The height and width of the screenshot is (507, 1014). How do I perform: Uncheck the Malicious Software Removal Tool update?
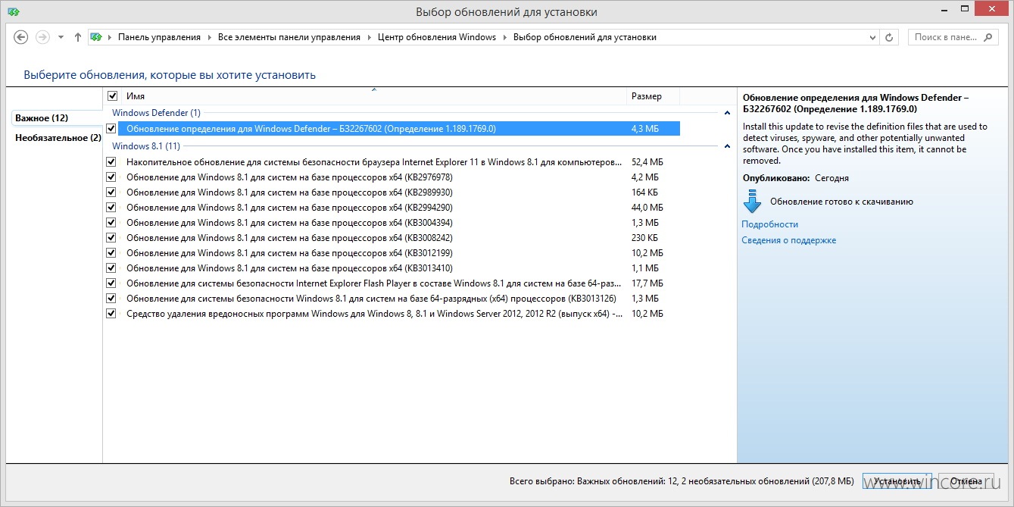tap(111, 314)
